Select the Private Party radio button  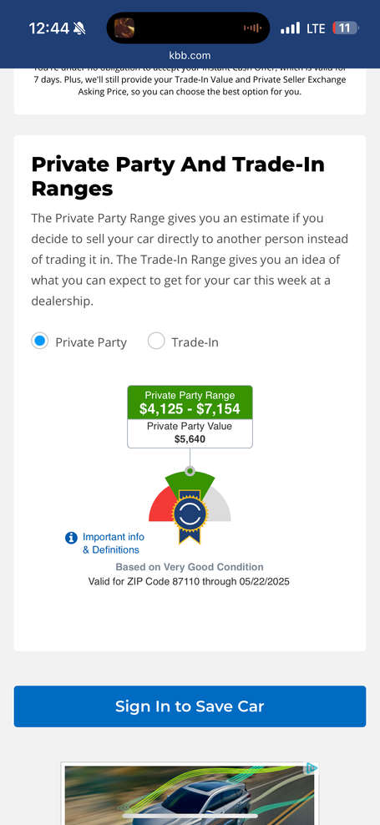39,341
